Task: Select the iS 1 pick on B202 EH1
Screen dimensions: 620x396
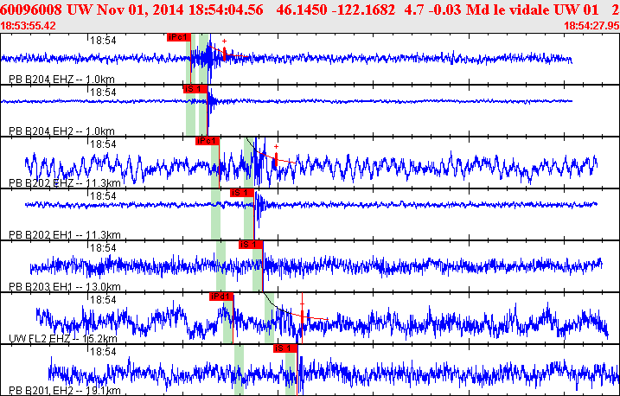Action: [x=241, y=192]
